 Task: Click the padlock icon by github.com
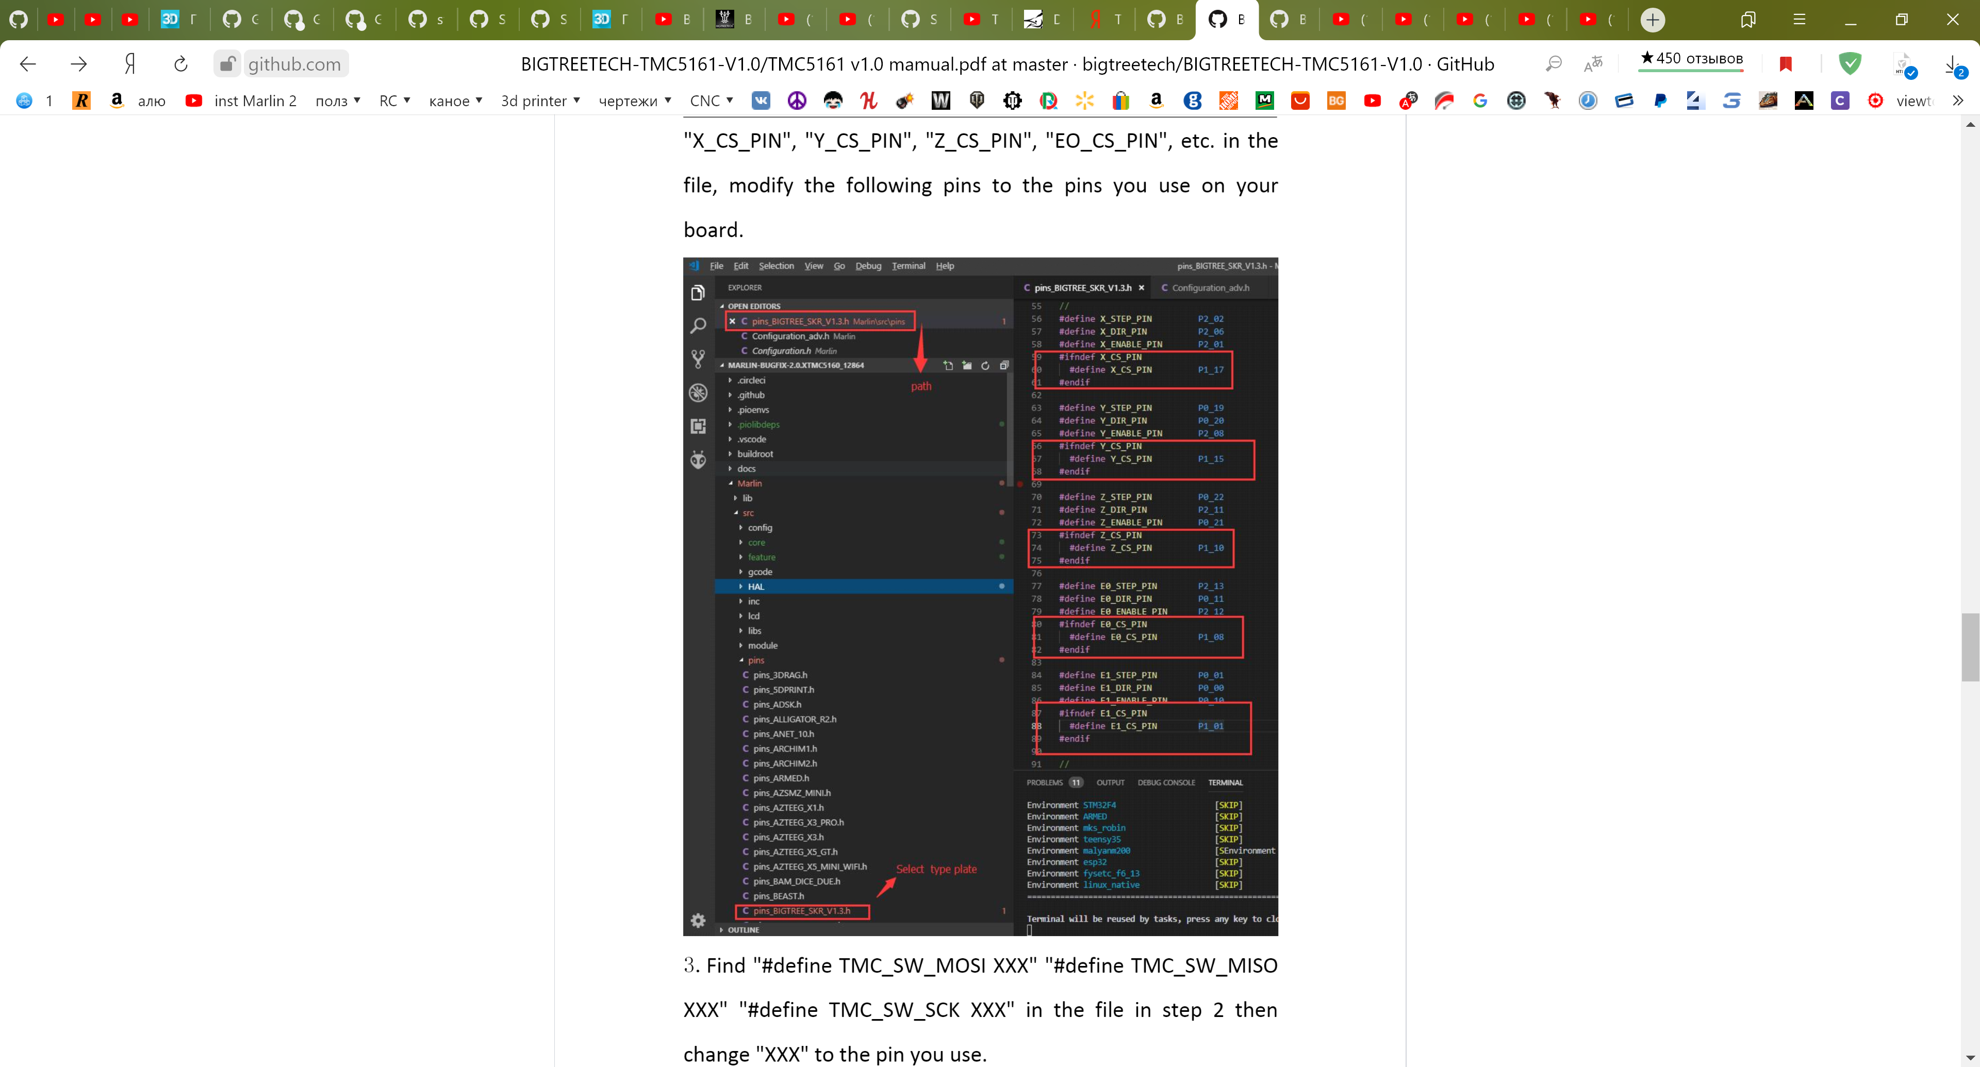click(x=227, y=64)
